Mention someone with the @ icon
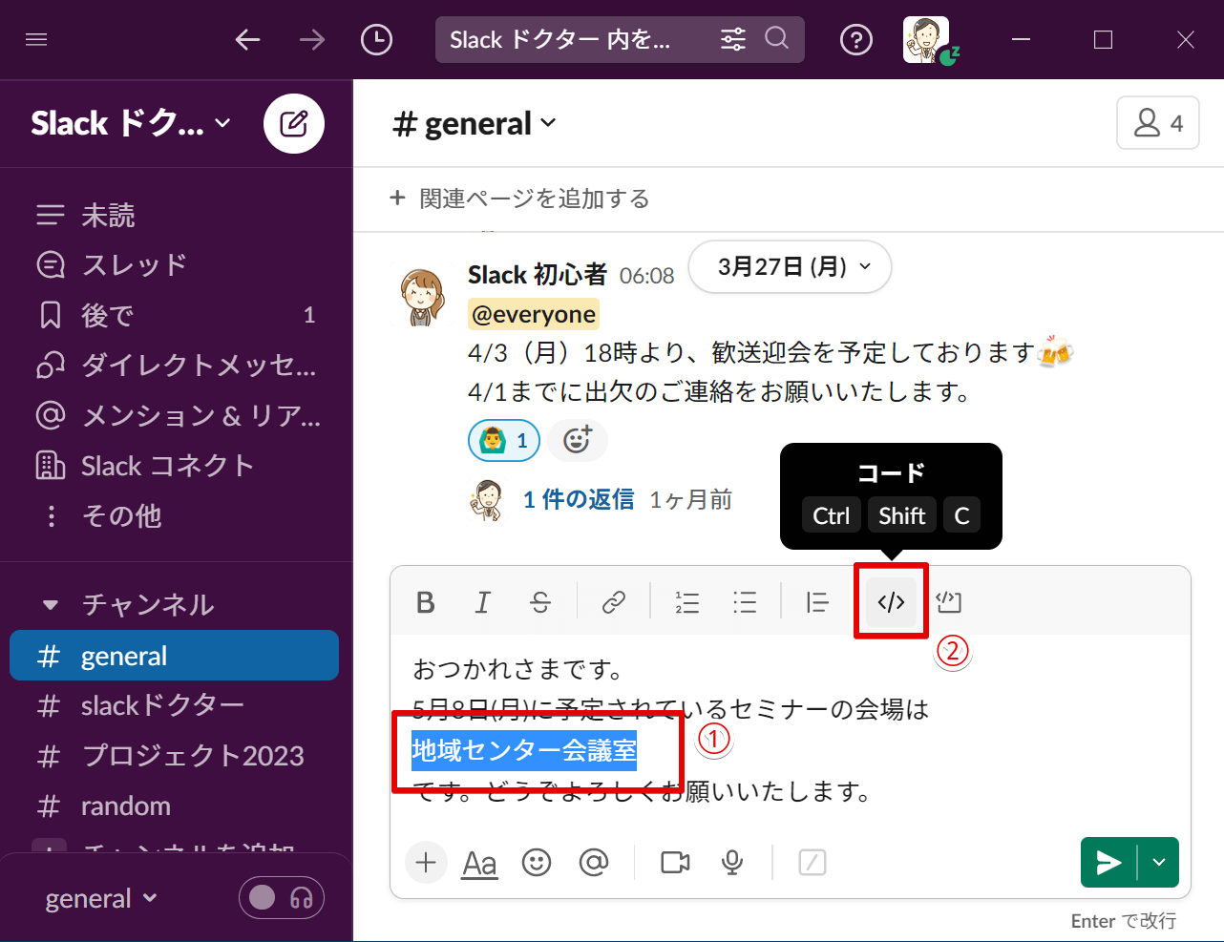This screenshot has width=1224, height=942. tap(594, 862)
